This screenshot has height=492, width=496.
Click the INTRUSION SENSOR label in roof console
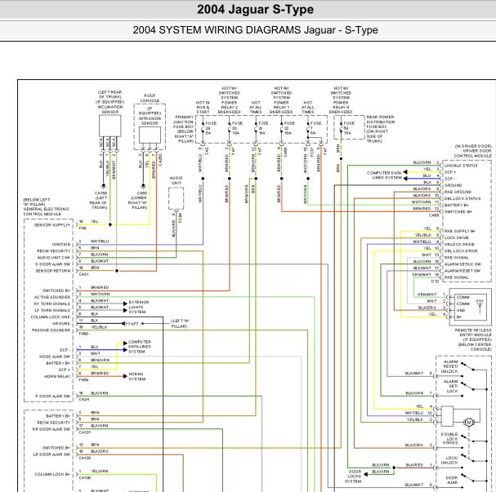pos(150,121)
